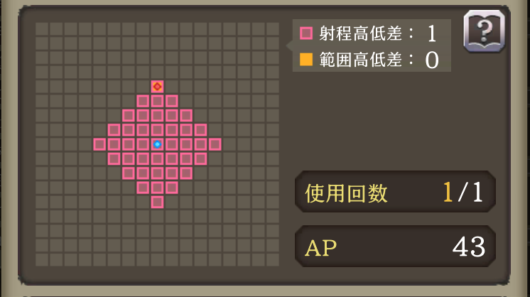This screenshot has width=530, height=297.
Task: Click the pink cell directly below the red marker
Action: 157,101
